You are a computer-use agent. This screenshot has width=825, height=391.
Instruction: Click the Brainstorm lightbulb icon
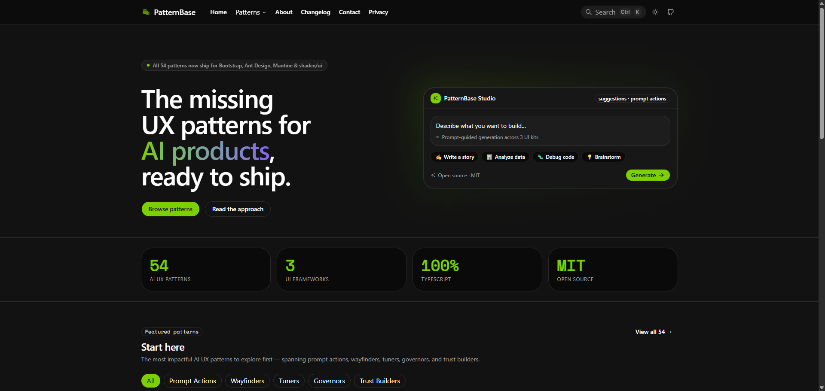(590, 157)
